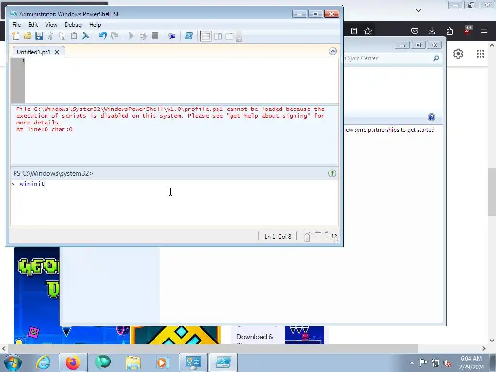Show the script pane on the right layout
This screenshot has width=496, height=372.
tap(217, 36)
